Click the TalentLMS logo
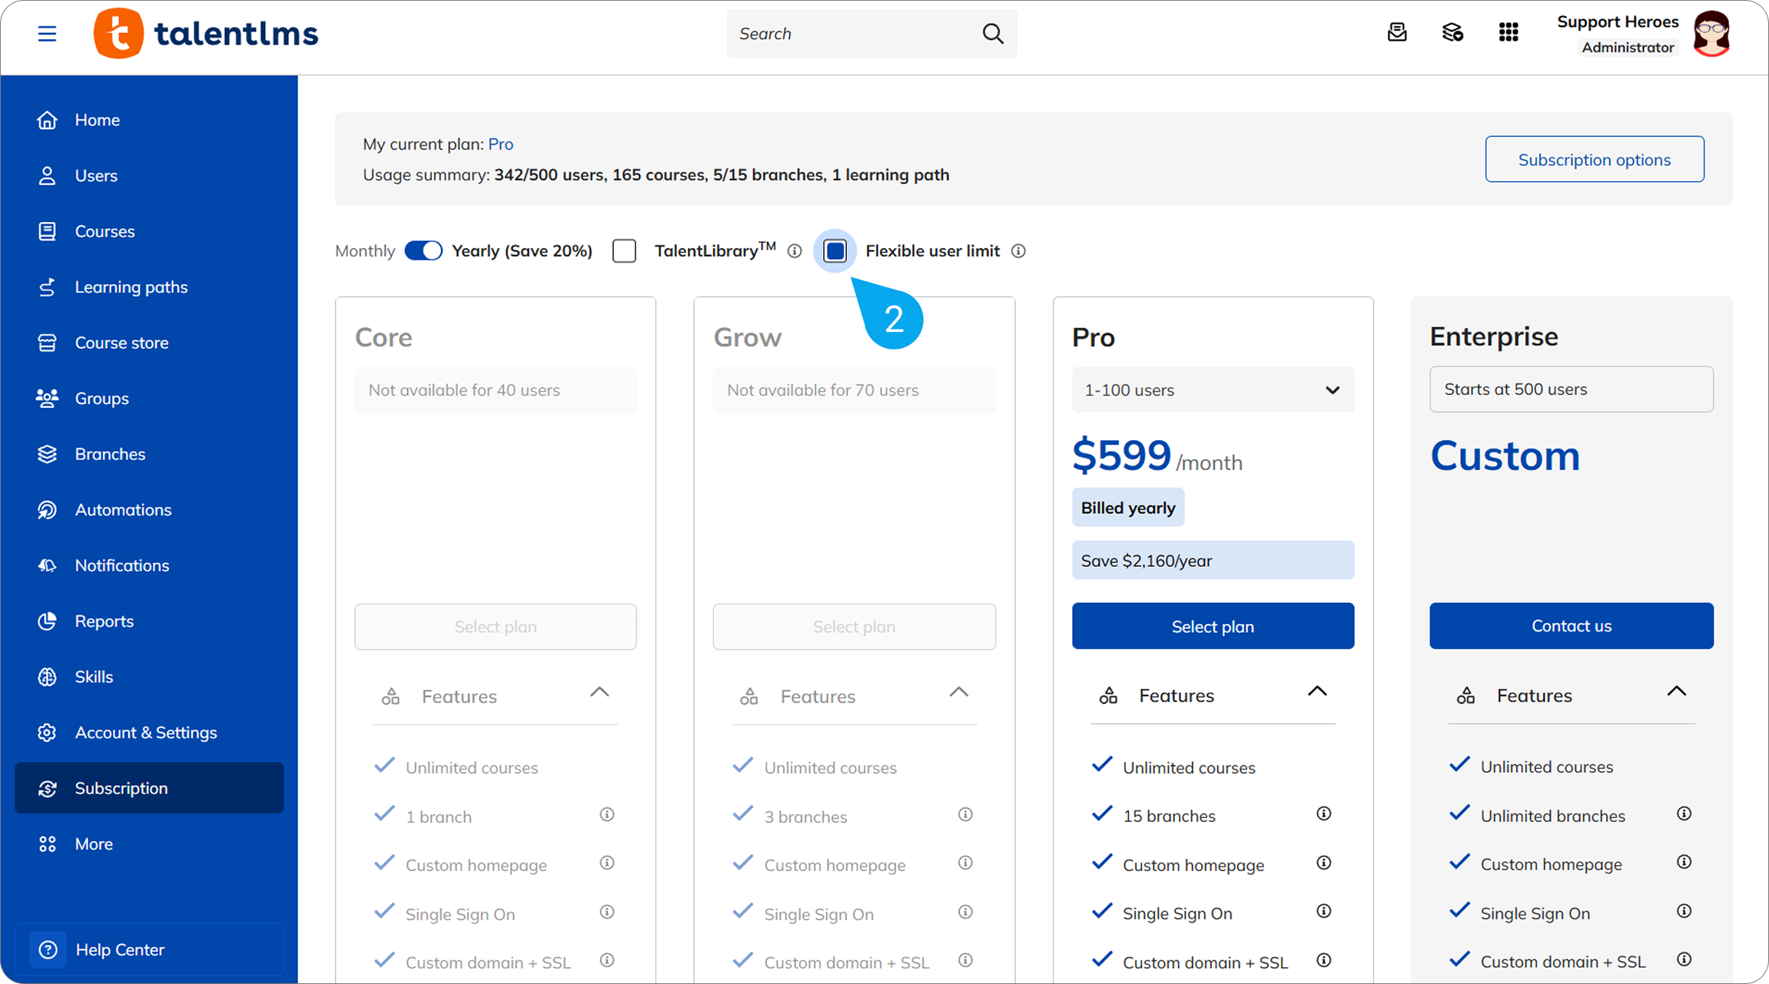This screenshot has height=984, width=1769. point(205,34)
